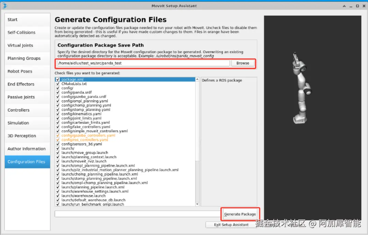This screenshot has width=368, height=235.
Task: Switch to Planning Groups step
Action: (x=28, y=58)
